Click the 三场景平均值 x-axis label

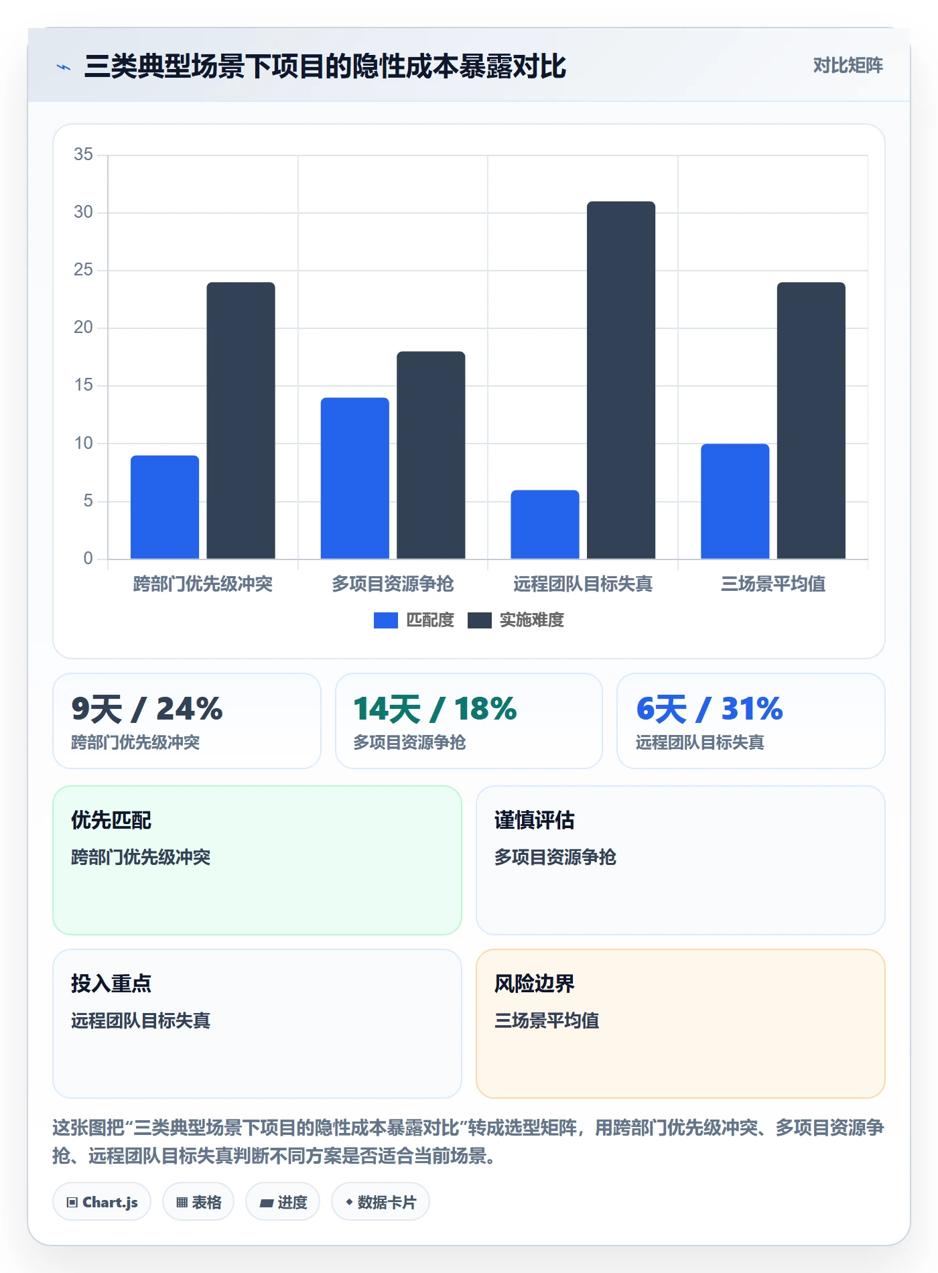[773, 584]
